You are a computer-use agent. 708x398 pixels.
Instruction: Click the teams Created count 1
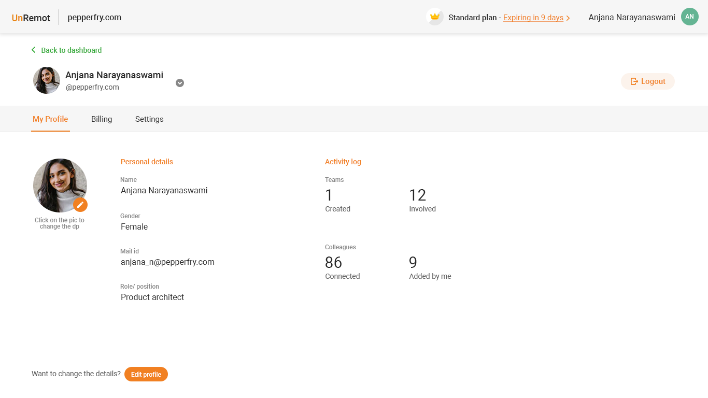click(x=329, y=195)
